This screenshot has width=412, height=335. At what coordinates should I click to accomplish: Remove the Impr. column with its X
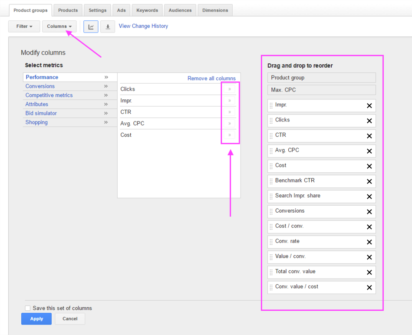369,106
